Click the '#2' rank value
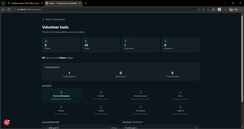 (86, 45)
